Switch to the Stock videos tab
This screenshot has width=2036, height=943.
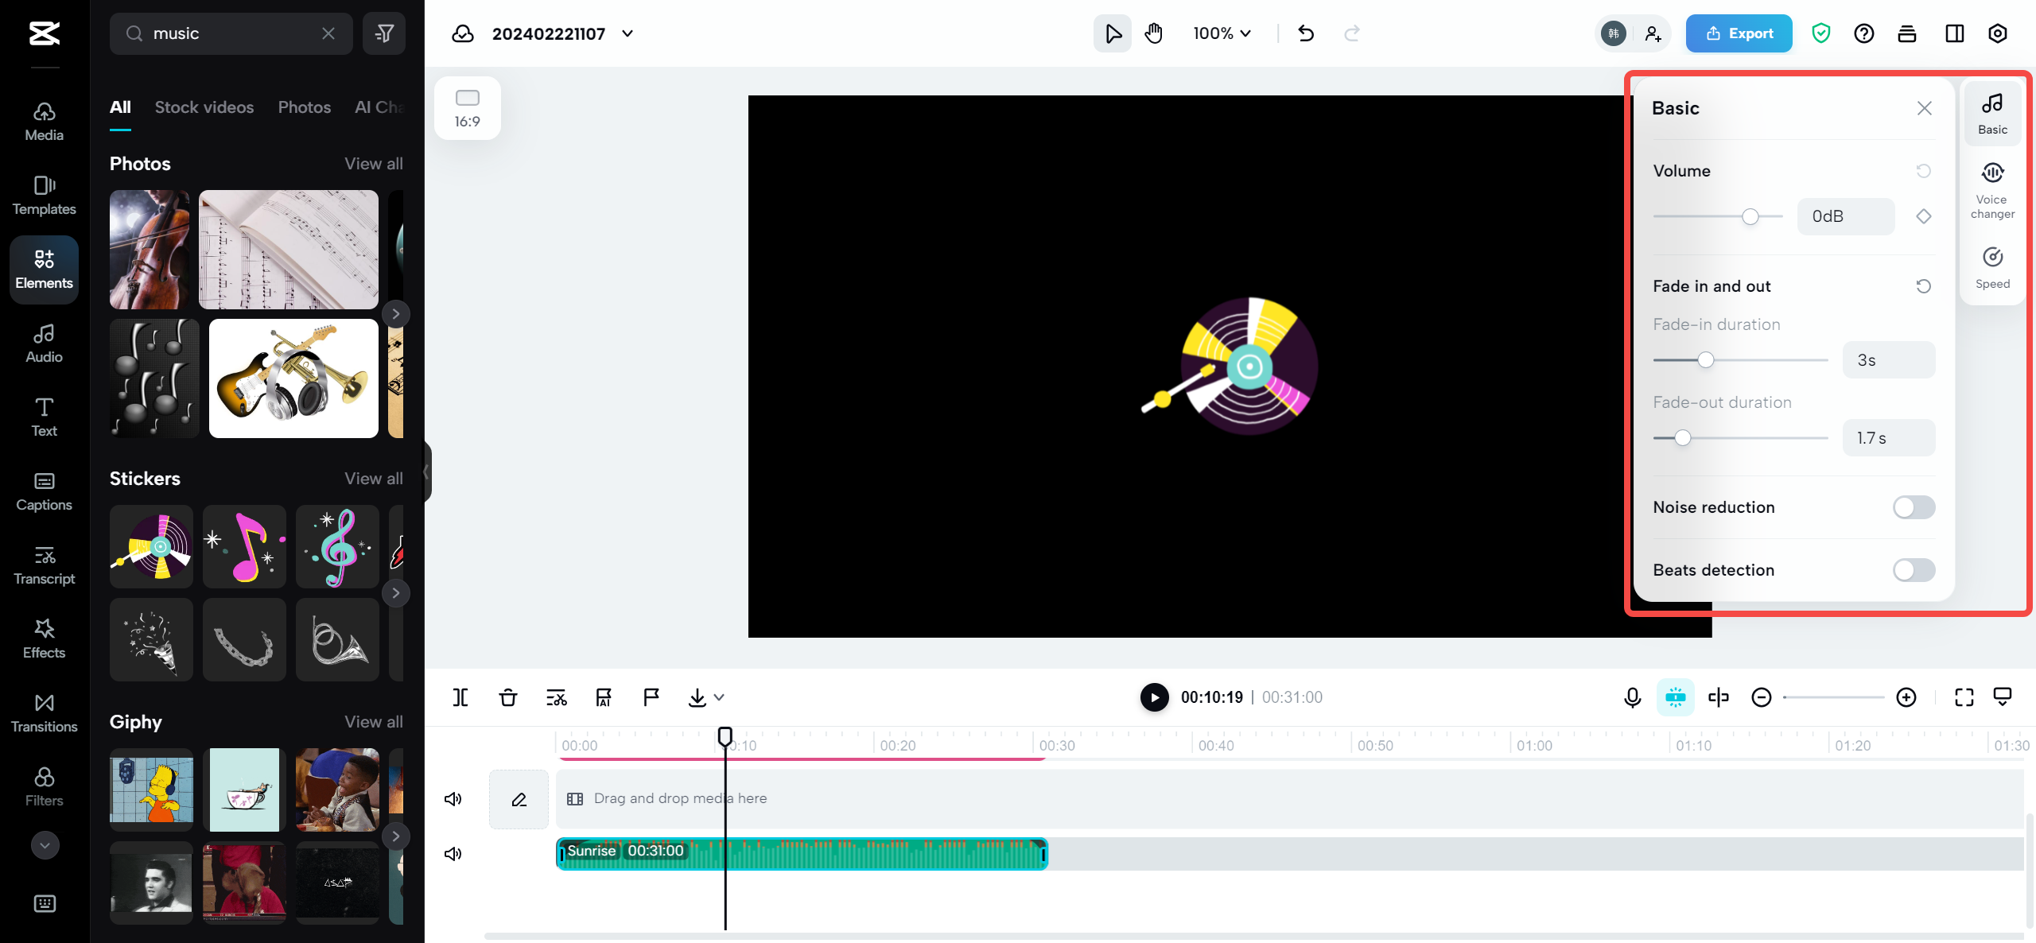204,107
